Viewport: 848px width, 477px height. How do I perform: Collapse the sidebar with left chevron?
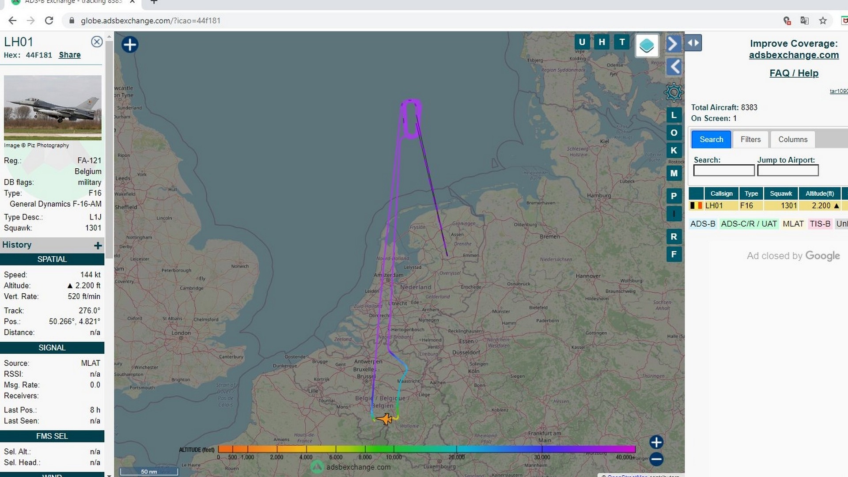pyautogui.click(x=674, y=67)
